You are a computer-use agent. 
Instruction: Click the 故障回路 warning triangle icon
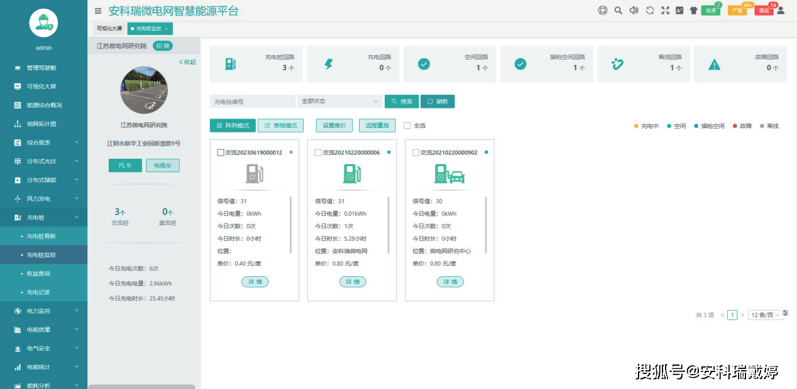(x=714, y=63)
